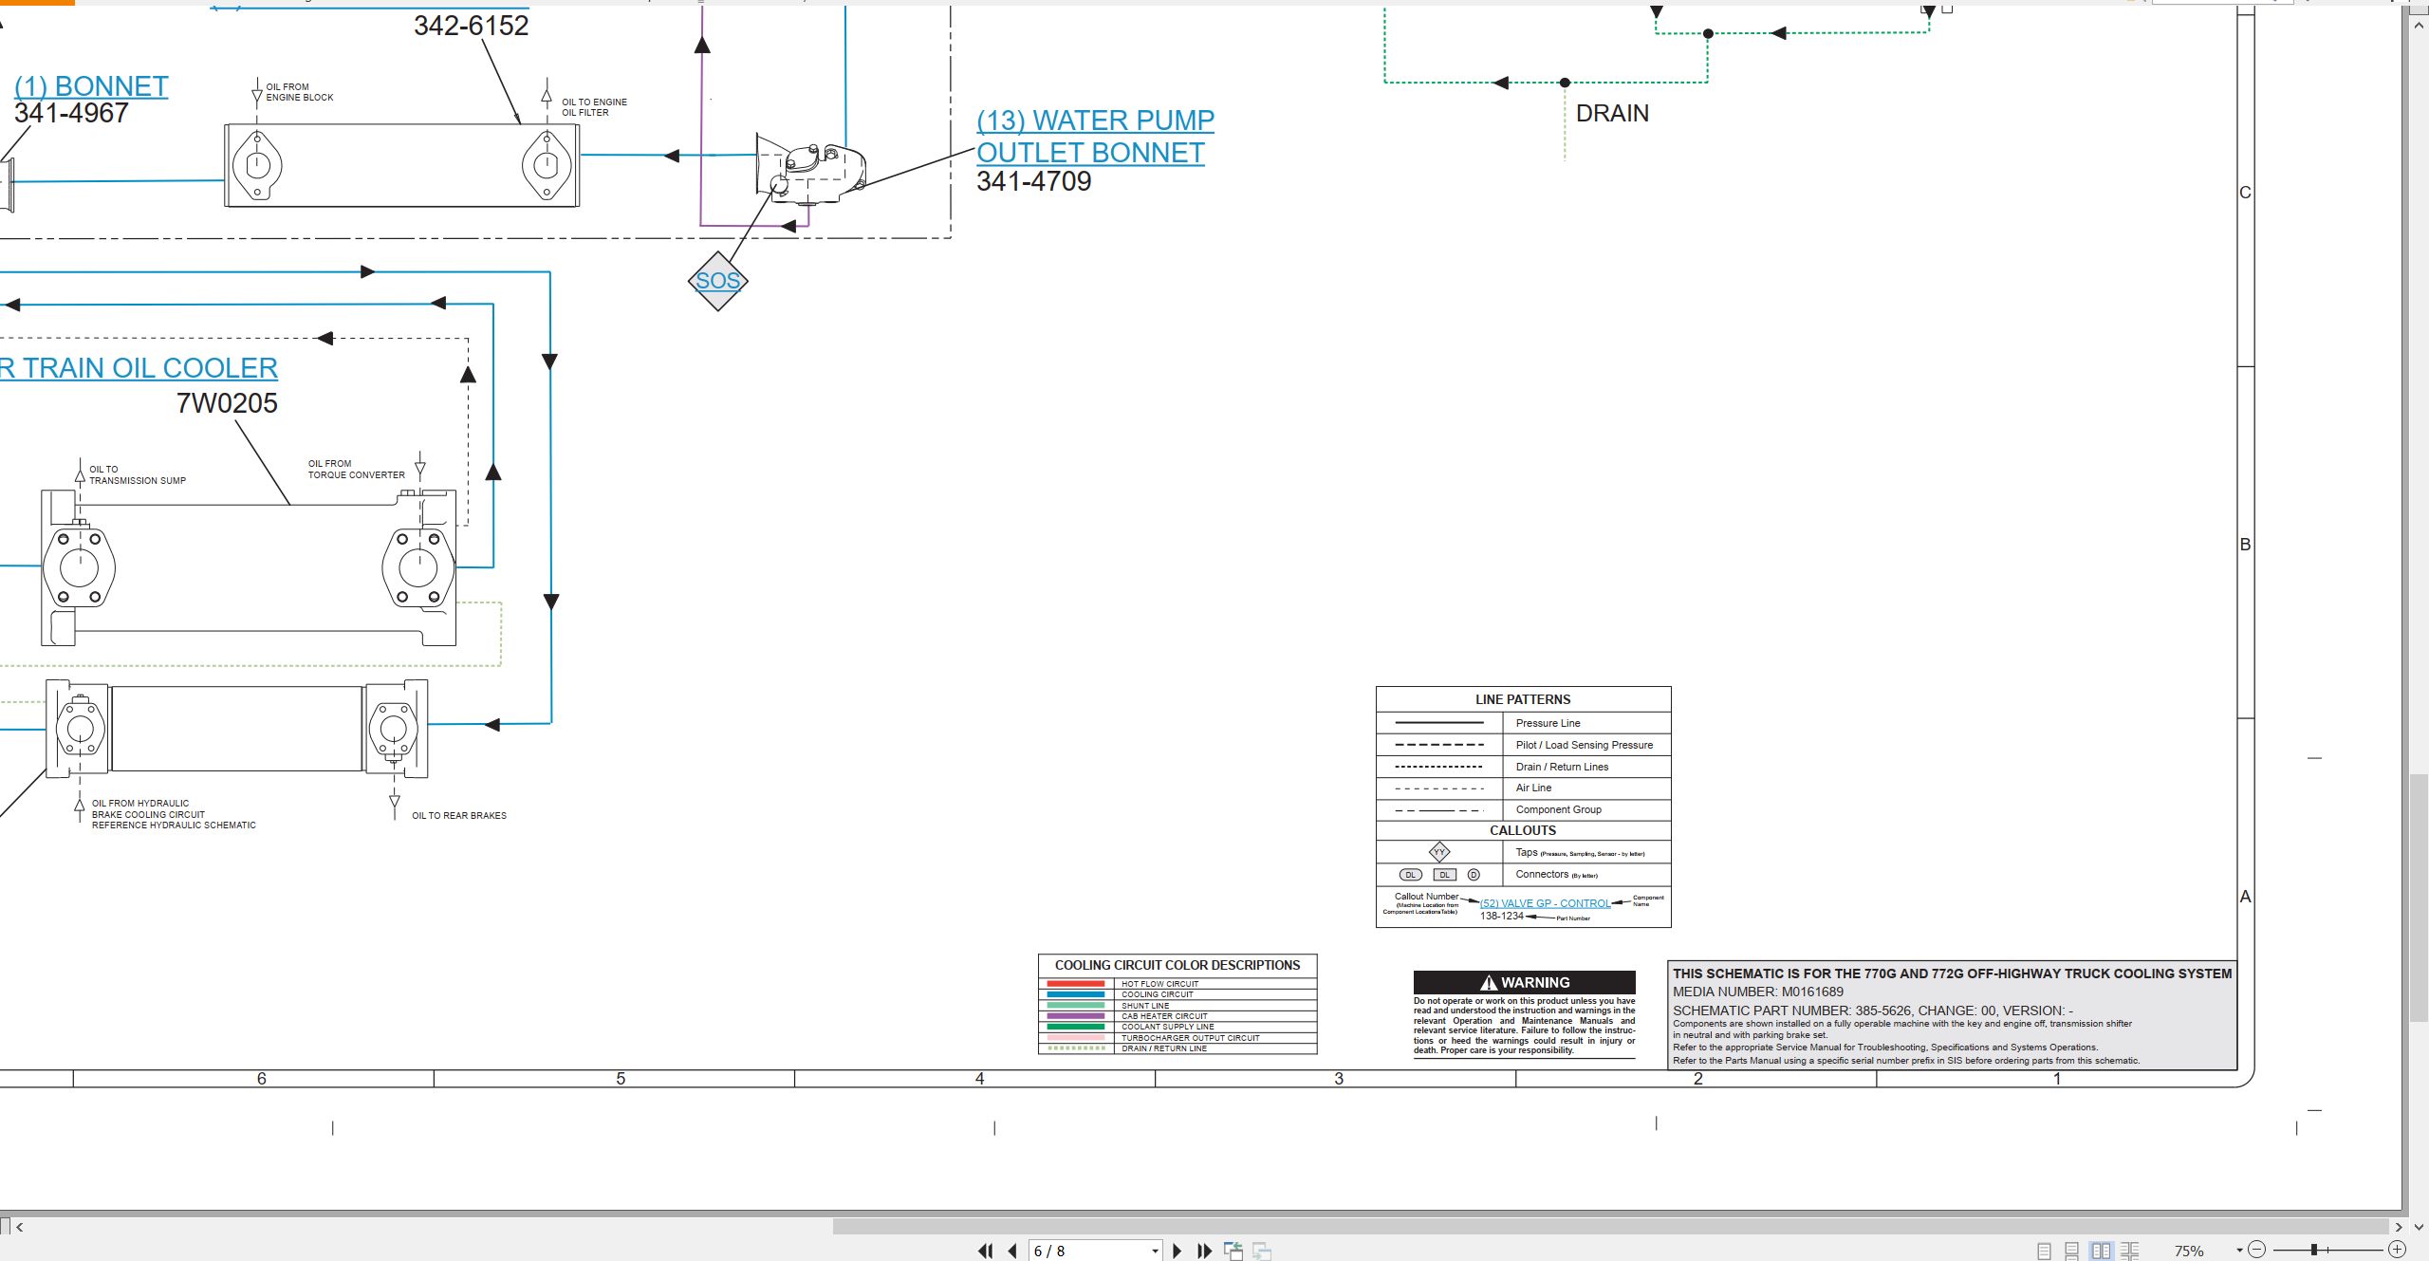Switch to continuous page view
Screen dimensions: 2429x1261
(2072, 1251)
